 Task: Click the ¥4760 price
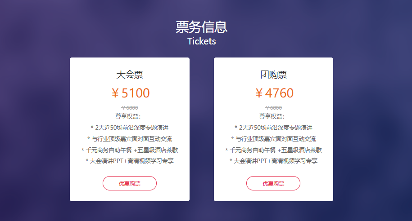(274, 93)
